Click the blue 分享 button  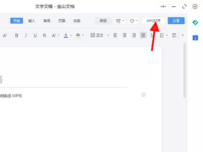pyautogui.click(x=176, y=21)
